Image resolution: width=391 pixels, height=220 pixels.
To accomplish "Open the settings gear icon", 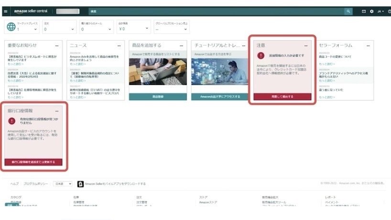I will pyautogui.click(x=371, y=11).
